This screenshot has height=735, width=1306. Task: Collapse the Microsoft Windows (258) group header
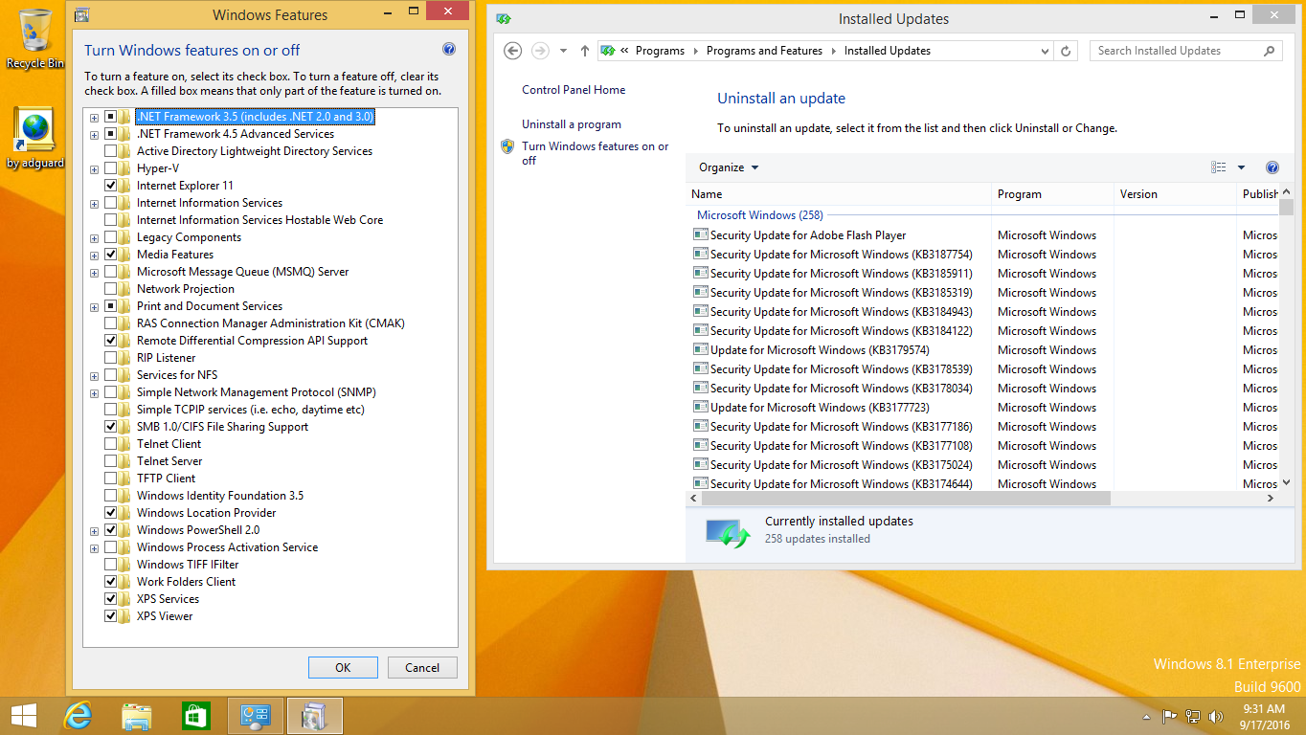point(760,215)
